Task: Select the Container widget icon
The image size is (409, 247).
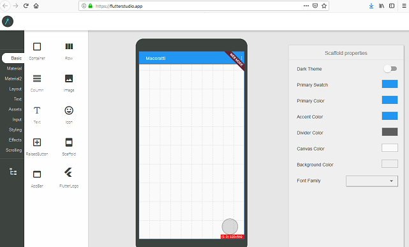Action: click(x=37, y=47)
